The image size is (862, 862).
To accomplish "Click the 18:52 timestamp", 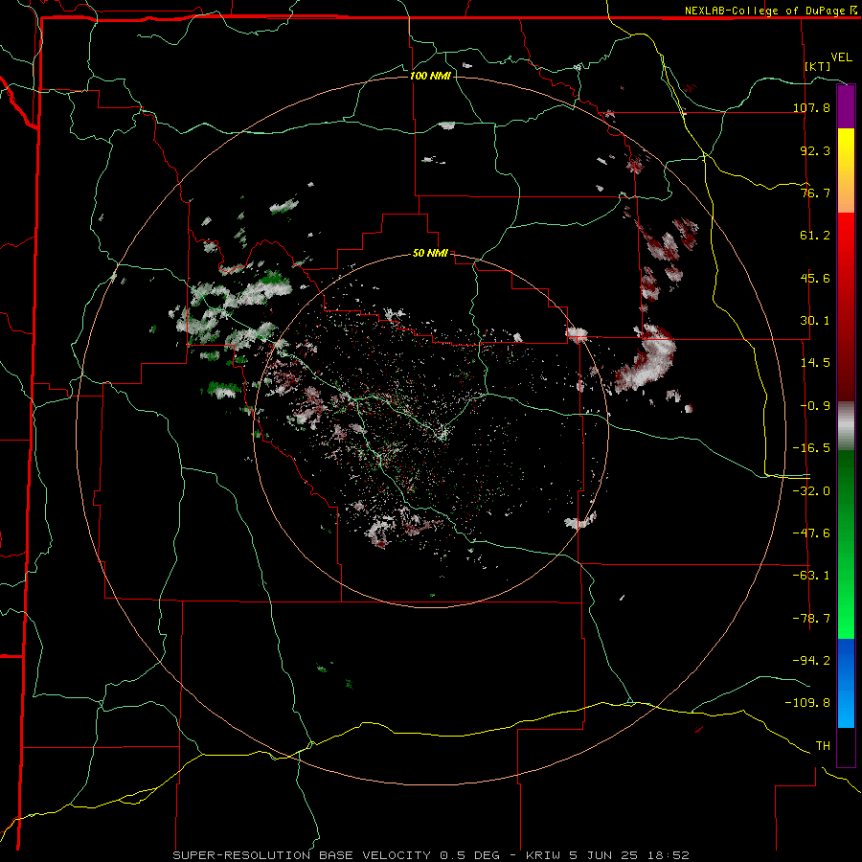I will (668, 855).
